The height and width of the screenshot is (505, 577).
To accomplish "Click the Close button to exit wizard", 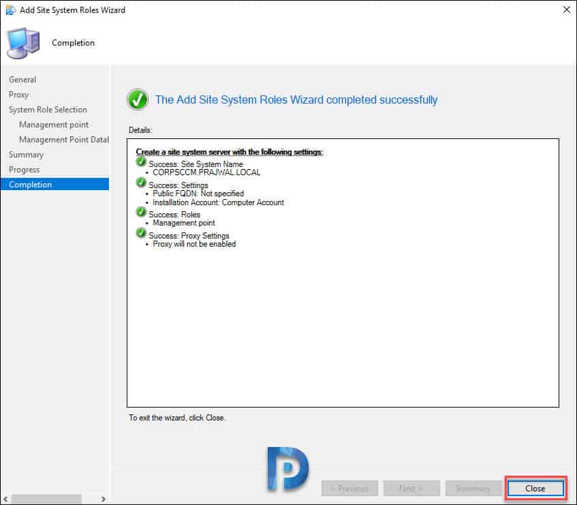I will (x=535, y=489).
